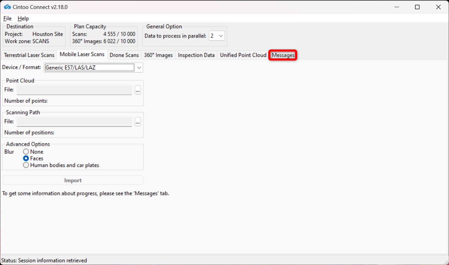Click the Import button

[73, 180]
